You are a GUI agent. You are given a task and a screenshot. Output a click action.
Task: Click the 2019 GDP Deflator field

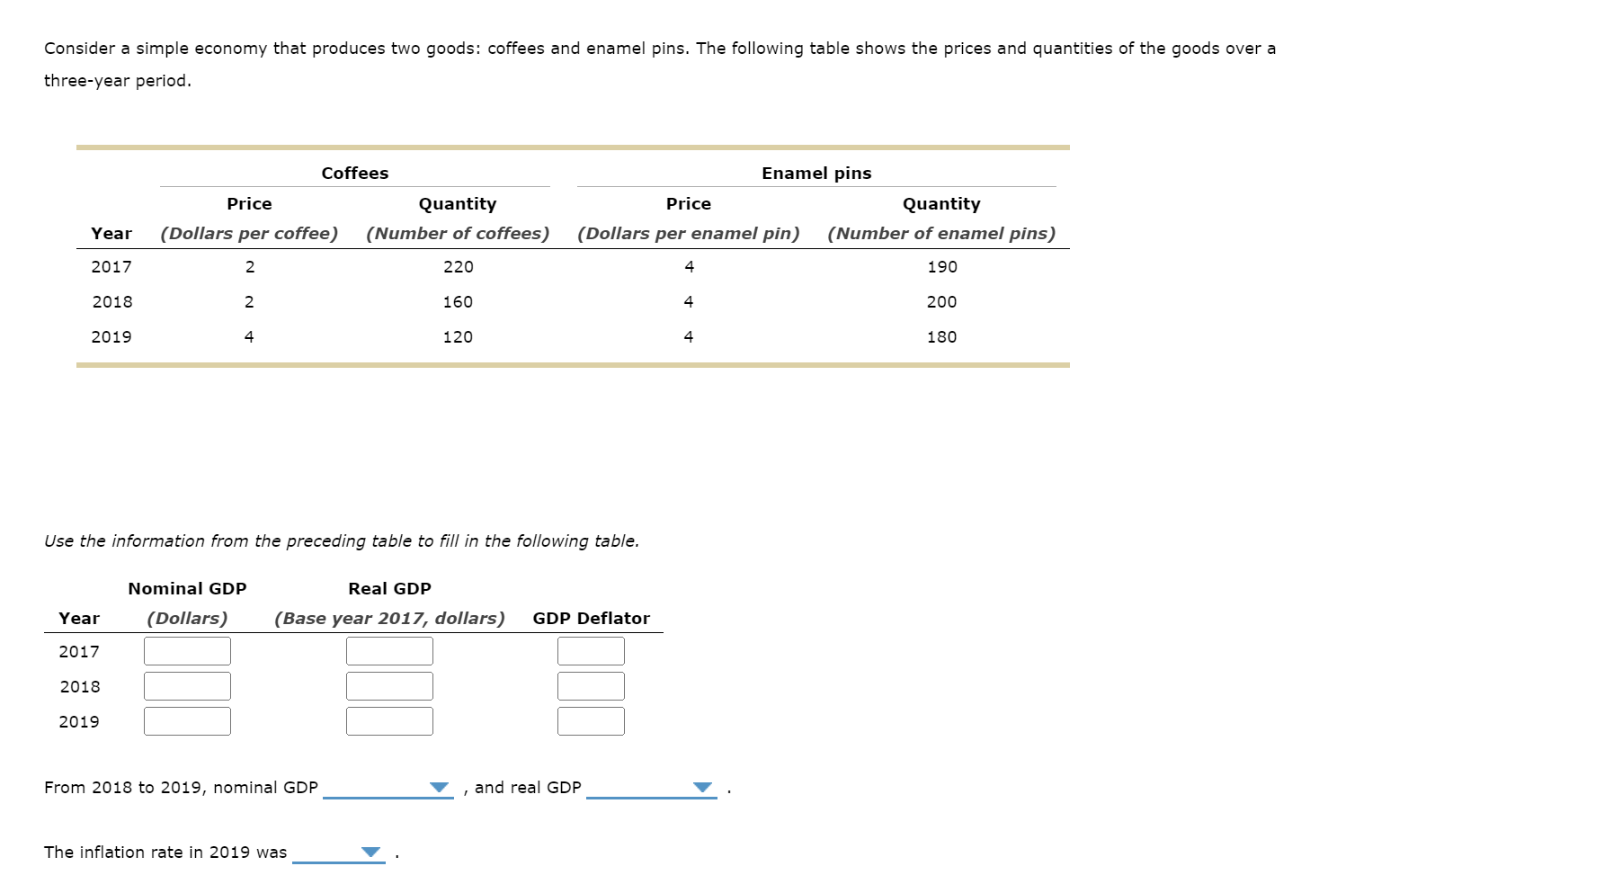[x=590, y=719]
